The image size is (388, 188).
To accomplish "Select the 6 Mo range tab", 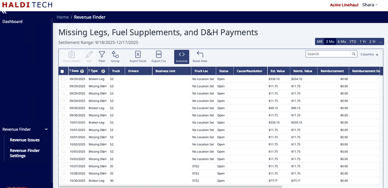I will [342, 42].
